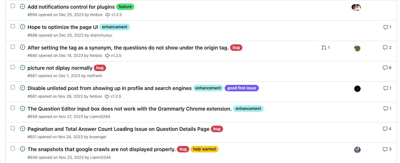This screenshot has width=400, height=163.
Task: Click the "help wanted" label
Action: pos(204,149)
